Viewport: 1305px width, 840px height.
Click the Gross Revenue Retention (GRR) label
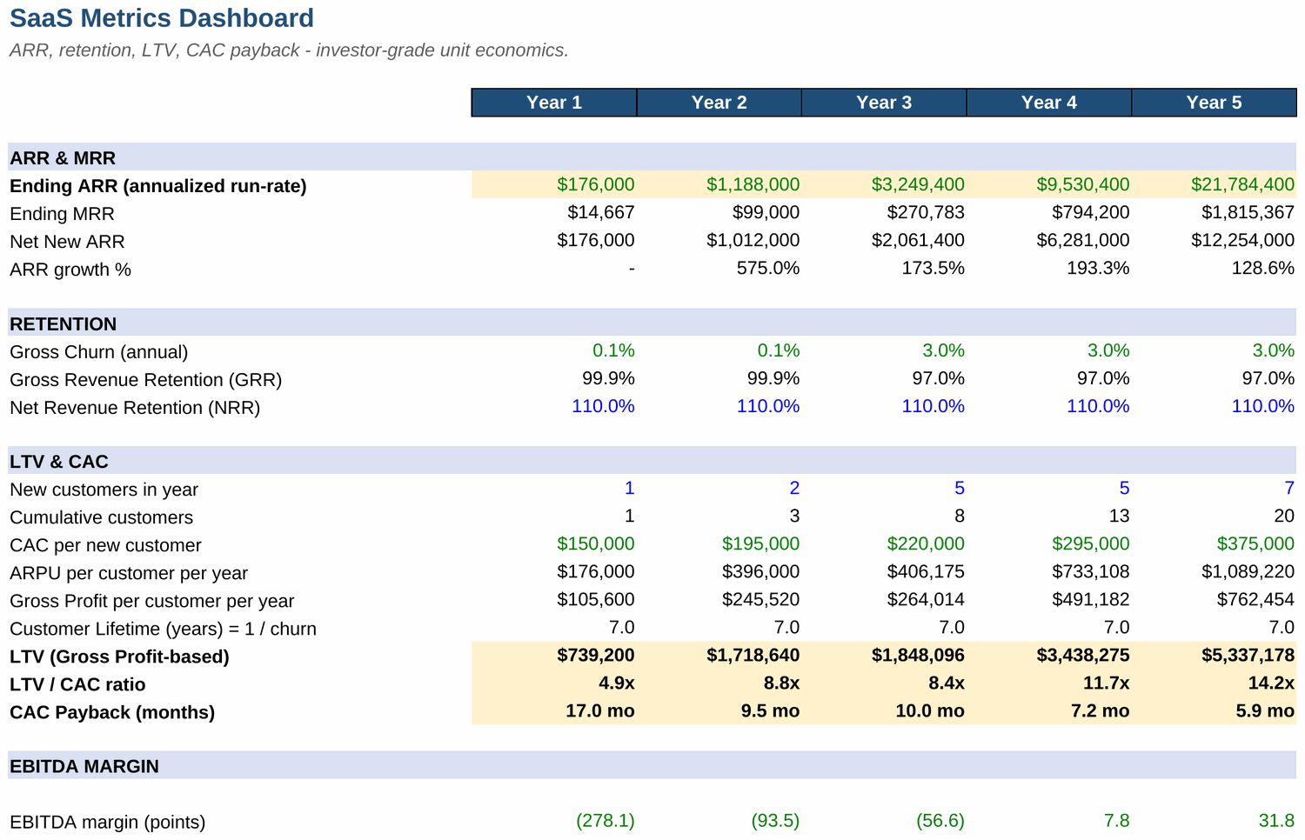[146, 380]
